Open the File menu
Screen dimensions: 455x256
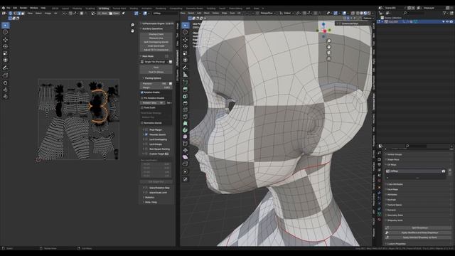8,8
